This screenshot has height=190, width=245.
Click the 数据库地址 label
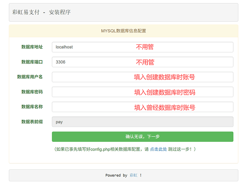tap(32, 47)
